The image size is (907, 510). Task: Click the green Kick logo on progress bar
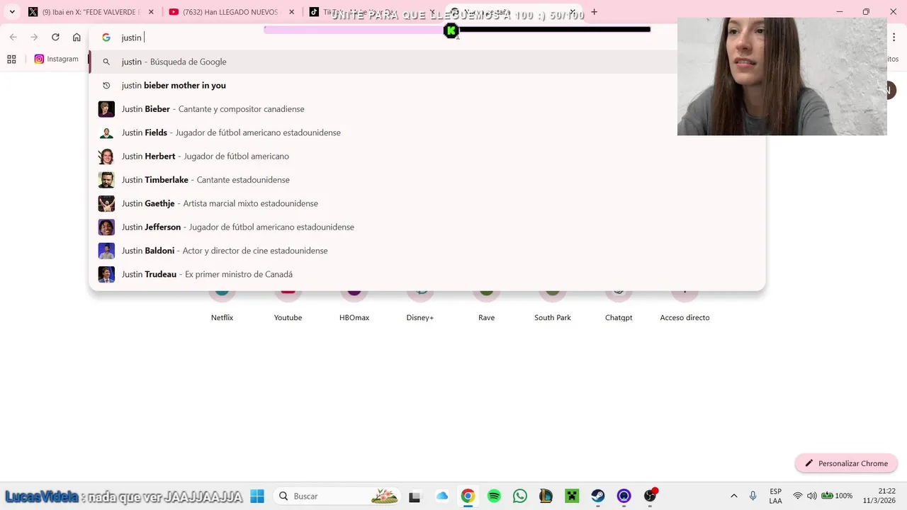451,30
